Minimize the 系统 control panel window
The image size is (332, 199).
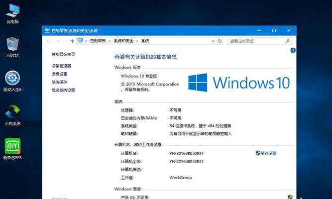(259, 30)
